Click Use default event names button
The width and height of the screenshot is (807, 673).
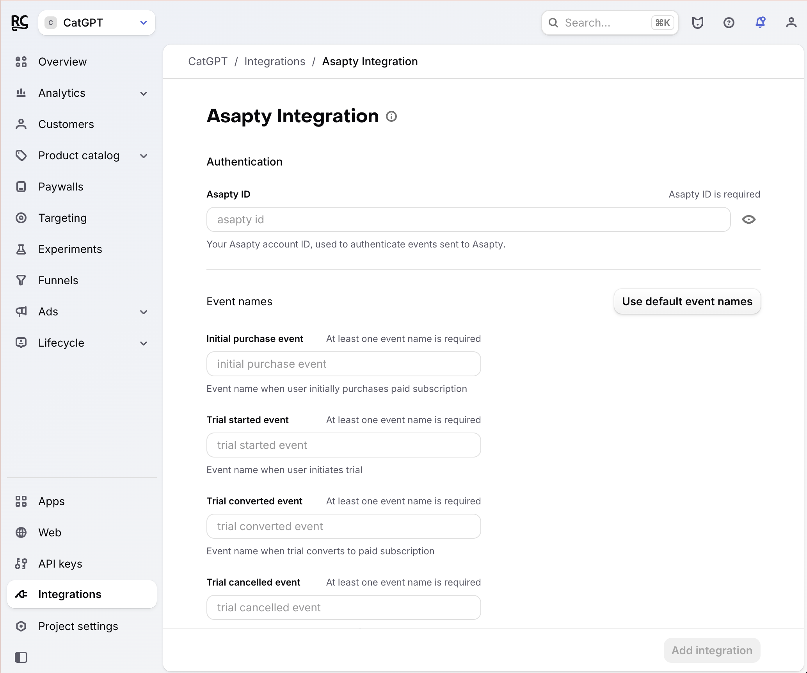point(687,301)
